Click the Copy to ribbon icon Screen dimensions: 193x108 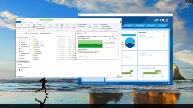[56, 25]
